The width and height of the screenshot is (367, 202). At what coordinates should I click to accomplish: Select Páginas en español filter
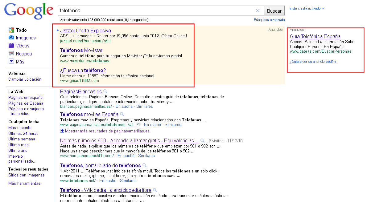[x=26, y=98]
